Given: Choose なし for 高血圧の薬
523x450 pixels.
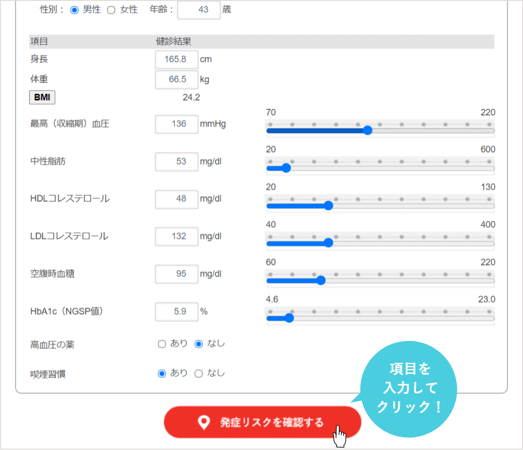Looking at the screenshot, I should (x=199, y=344).
